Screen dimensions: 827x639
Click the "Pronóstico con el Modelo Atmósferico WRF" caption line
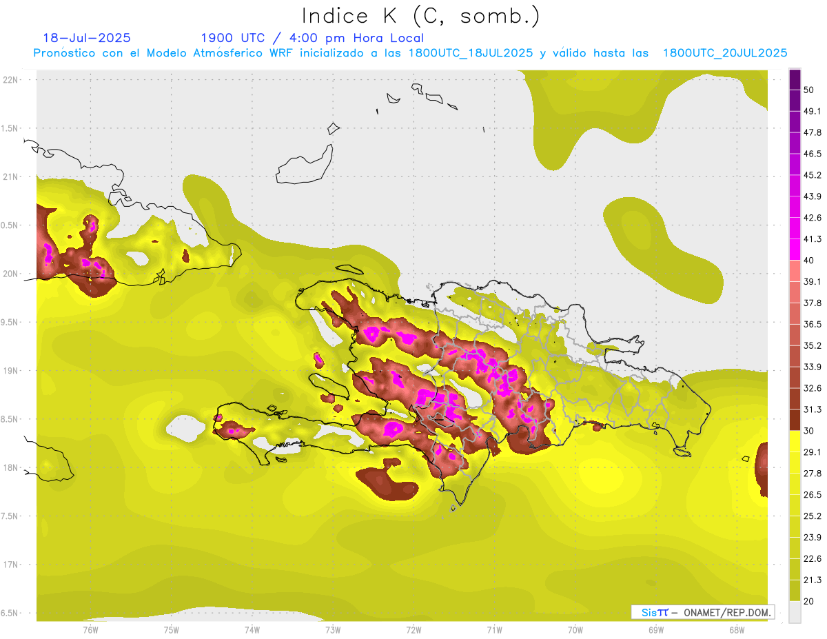(409, 53)
